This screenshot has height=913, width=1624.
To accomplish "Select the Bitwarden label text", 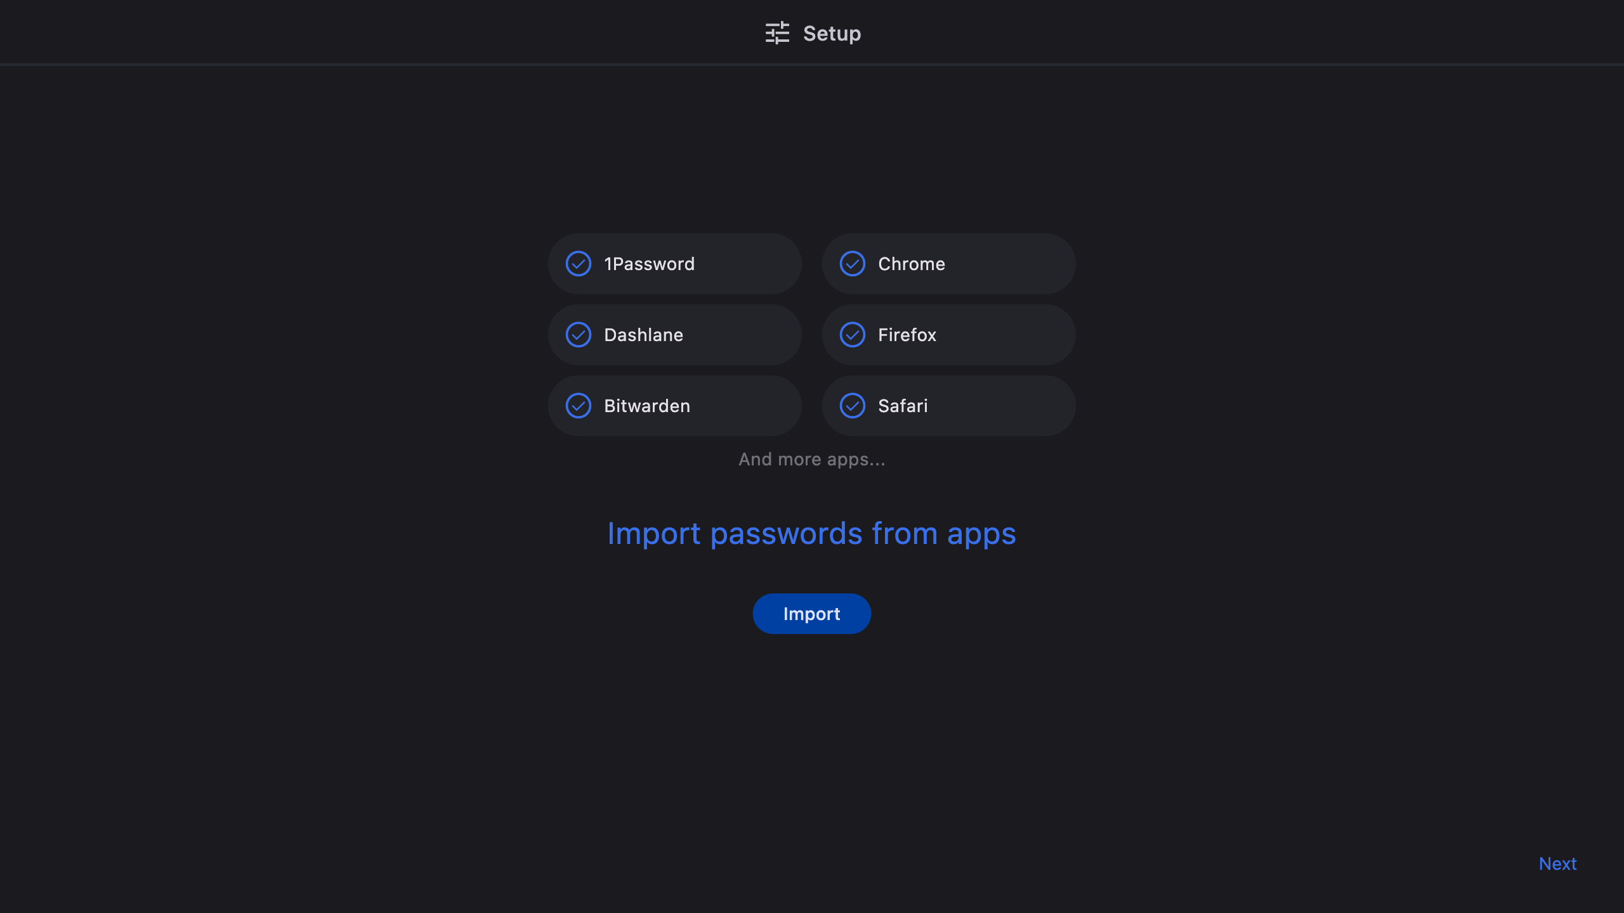I will 646,406.
